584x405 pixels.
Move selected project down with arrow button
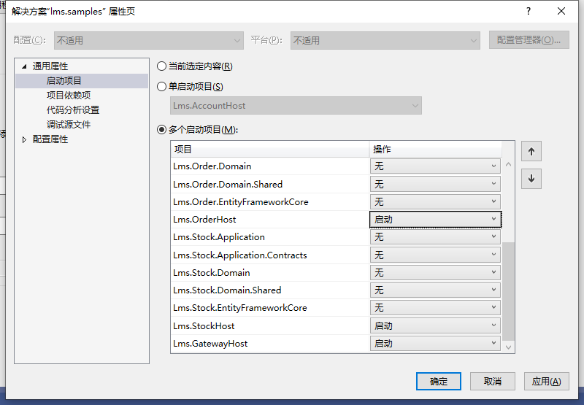coord(531,179)
